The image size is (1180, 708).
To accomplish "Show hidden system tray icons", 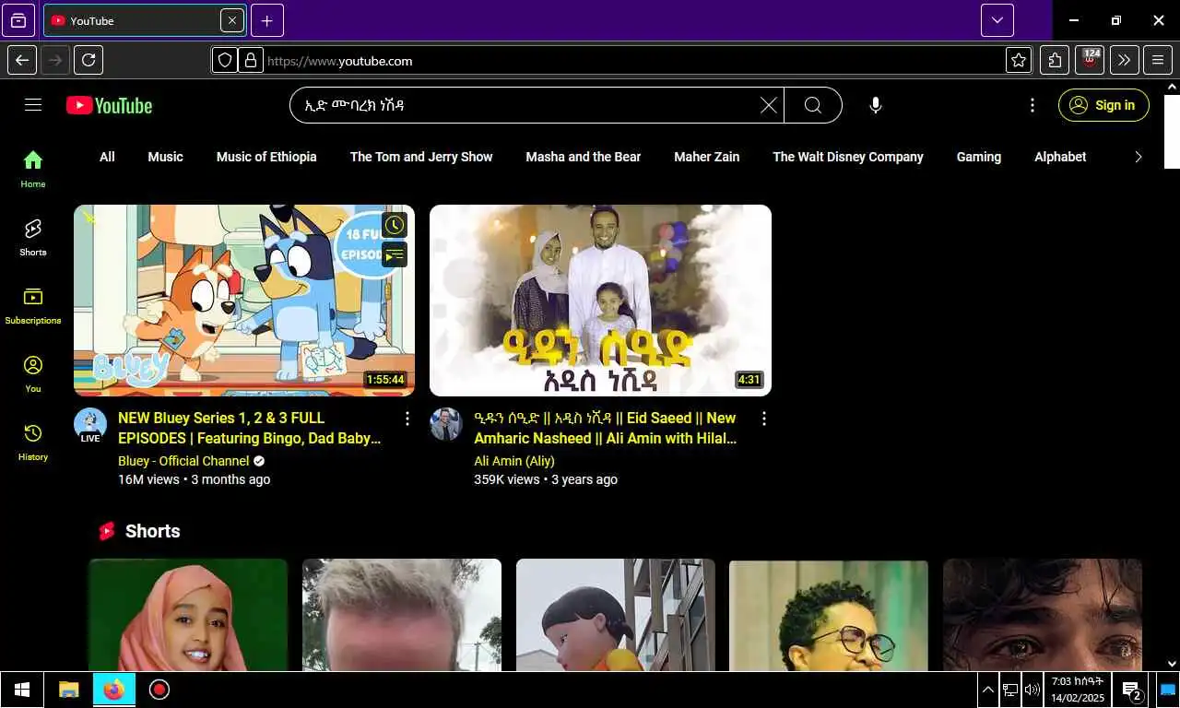I will pos(987,689).
